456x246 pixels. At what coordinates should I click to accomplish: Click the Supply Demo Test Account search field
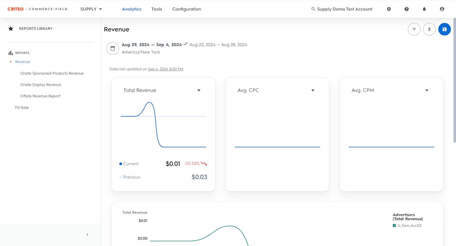point(342,9)
